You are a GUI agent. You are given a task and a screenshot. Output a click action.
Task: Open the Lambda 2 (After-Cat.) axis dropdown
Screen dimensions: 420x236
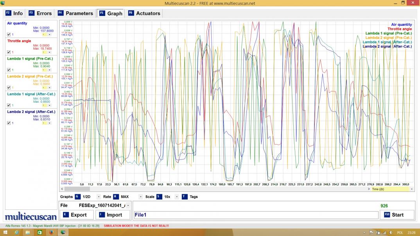[x=49, y=123]
